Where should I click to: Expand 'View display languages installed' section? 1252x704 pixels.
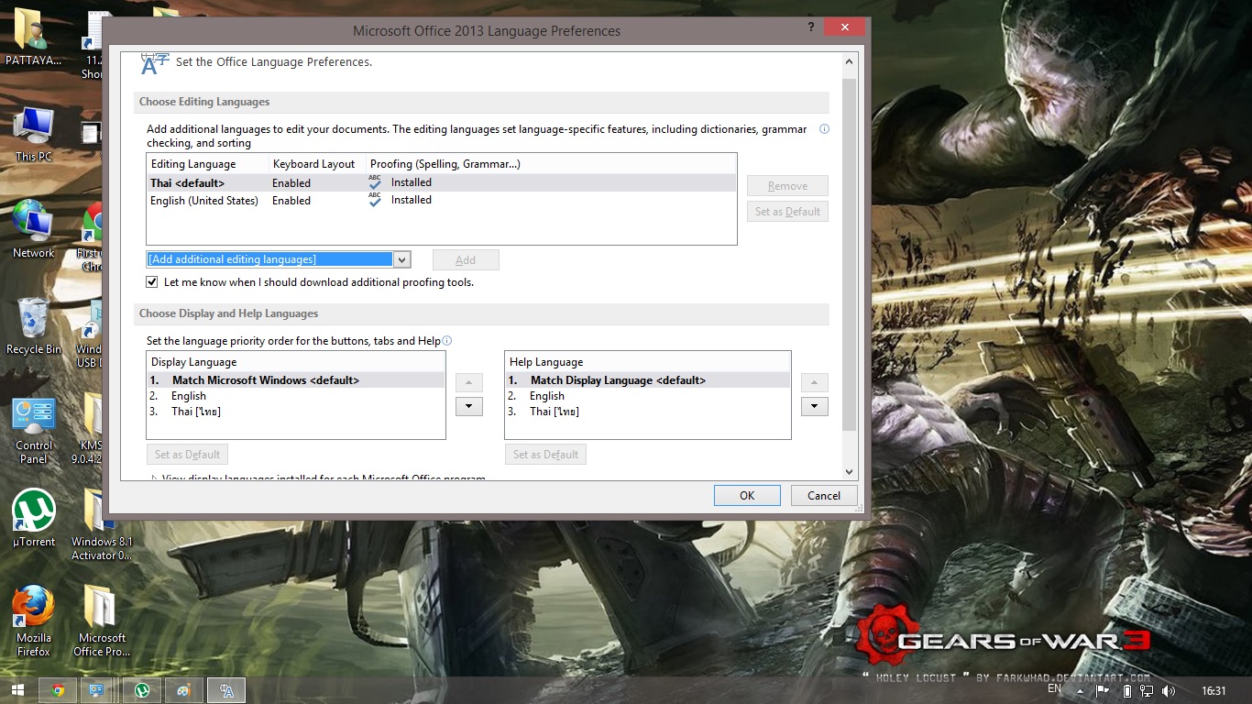click(153, 478)
